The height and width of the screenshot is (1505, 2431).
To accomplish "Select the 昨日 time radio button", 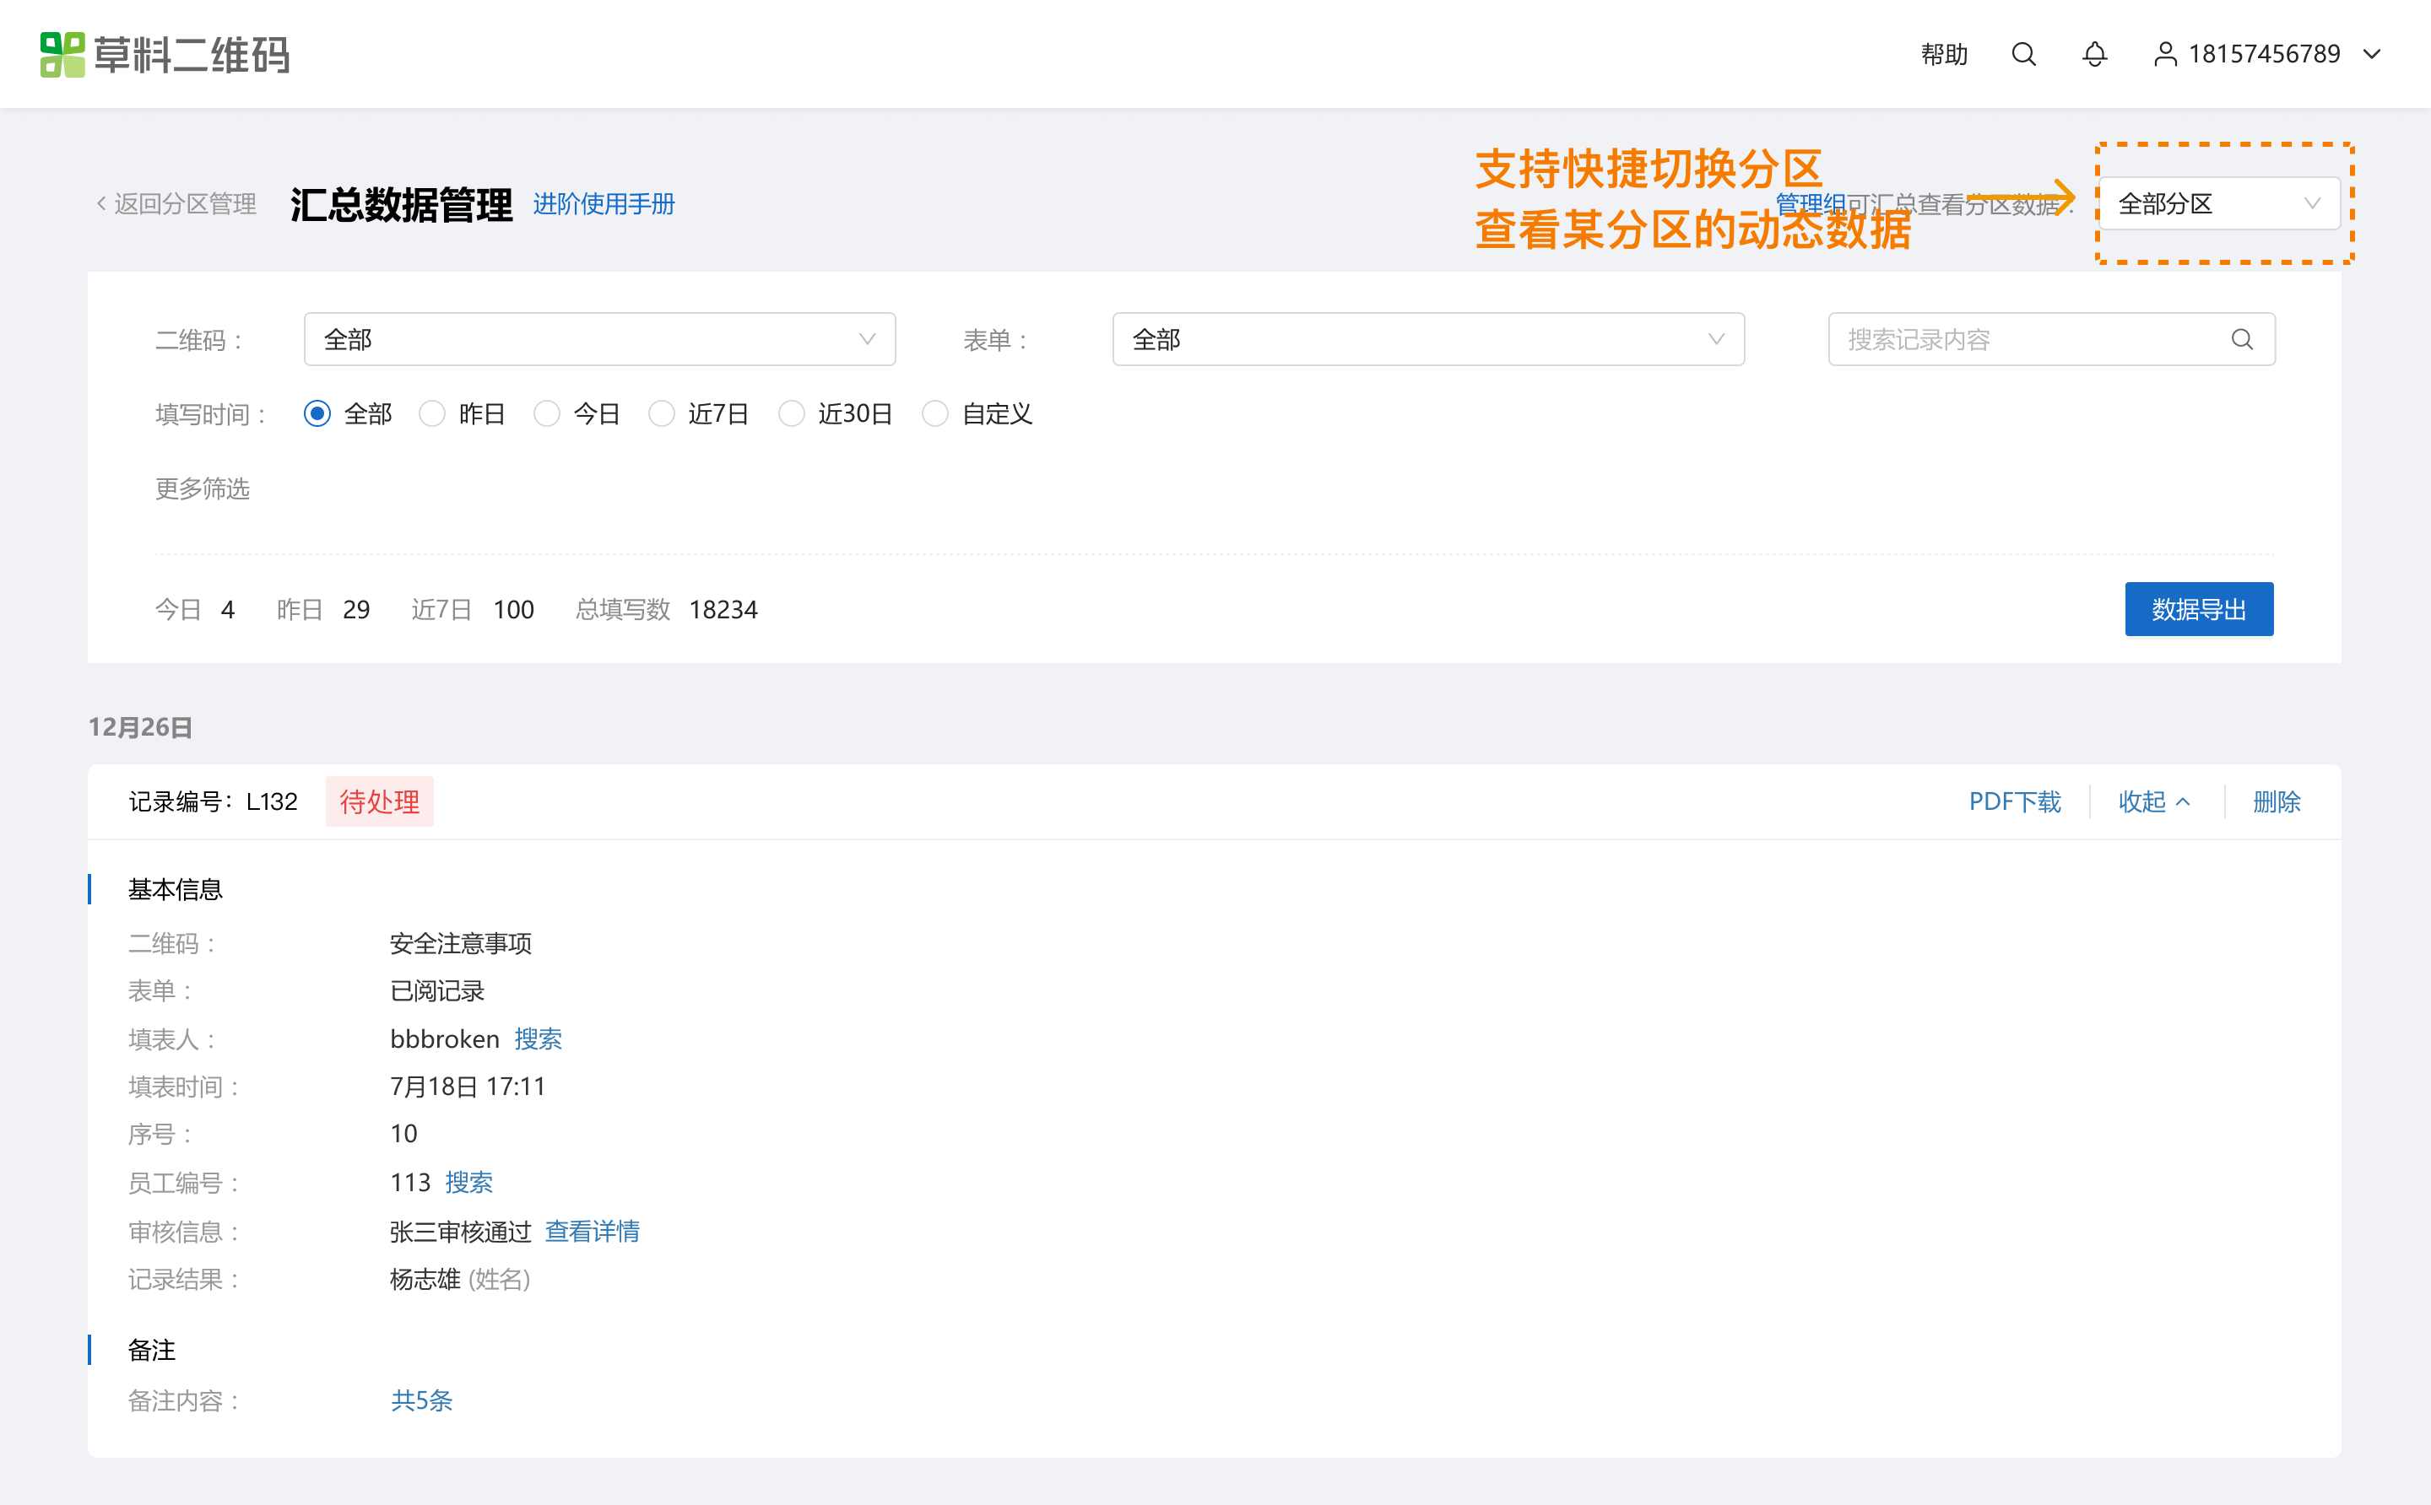I will click(431, 413).
